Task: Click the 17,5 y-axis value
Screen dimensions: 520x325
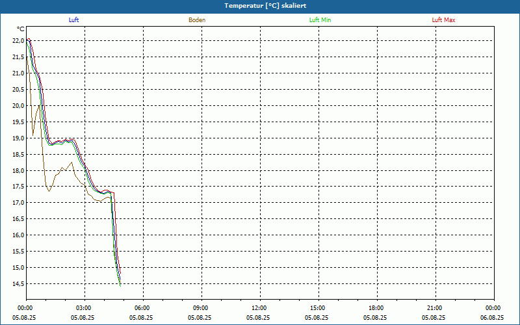Action: (x=18, y=187)
